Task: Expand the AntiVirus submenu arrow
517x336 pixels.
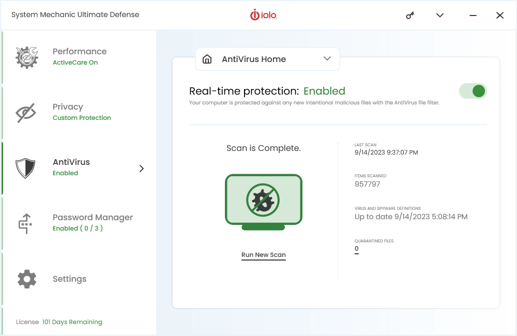Action: coord(142,169)
